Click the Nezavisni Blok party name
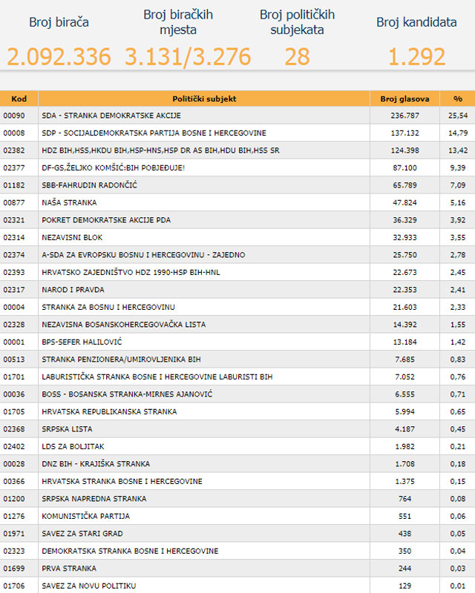This screenshot has height=593, width=475. (x=72, y=237)
